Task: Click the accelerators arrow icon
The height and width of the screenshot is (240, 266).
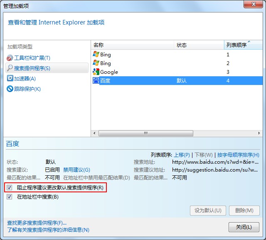Action: click(x=10, y=78)
